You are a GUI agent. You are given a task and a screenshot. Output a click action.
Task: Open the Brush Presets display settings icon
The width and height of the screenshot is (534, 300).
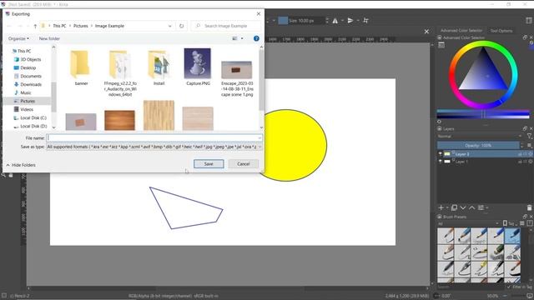tap(522, 223)
